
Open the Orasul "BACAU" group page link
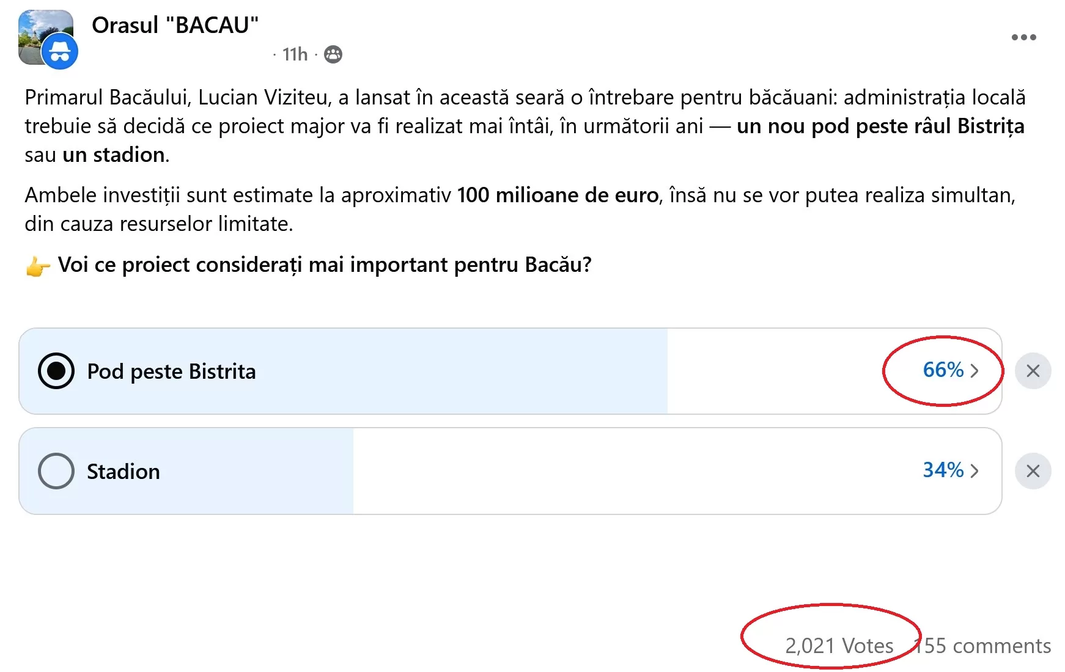pyautogui.click(x=175, y=25)
